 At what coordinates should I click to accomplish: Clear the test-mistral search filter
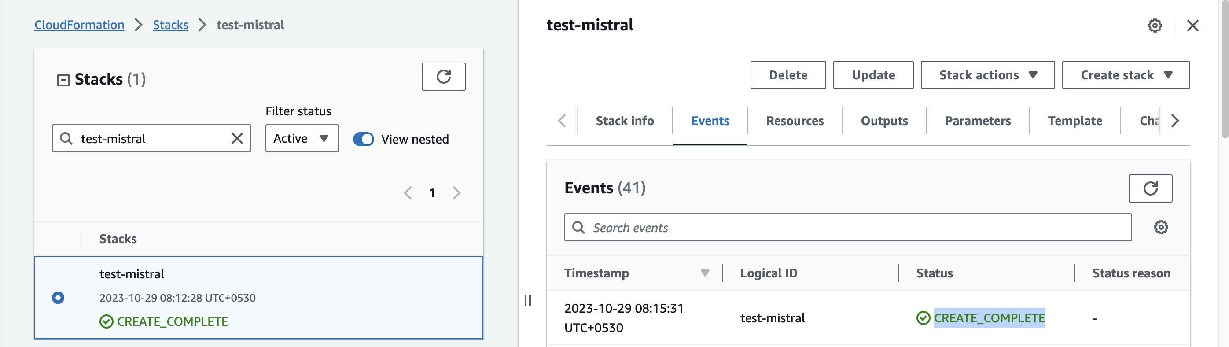click(x=237, y=138)
